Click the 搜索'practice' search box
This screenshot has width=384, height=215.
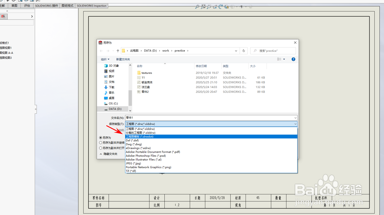tap(273, 50)
